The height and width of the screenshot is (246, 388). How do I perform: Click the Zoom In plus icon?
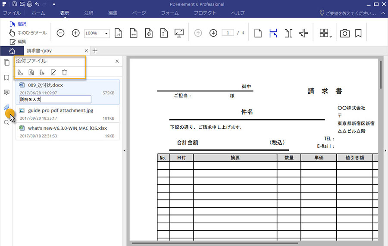[76, 33]
